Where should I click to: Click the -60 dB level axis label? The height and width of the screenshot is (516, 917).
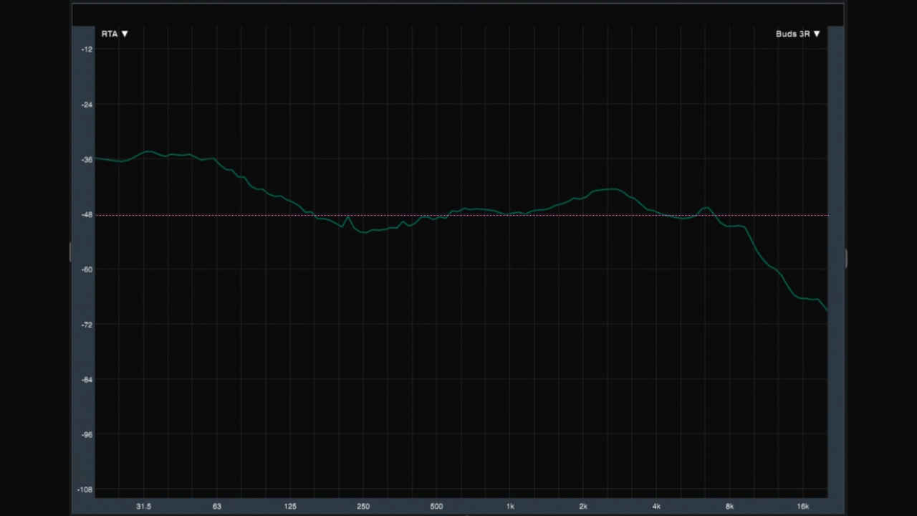coord(87,270)
